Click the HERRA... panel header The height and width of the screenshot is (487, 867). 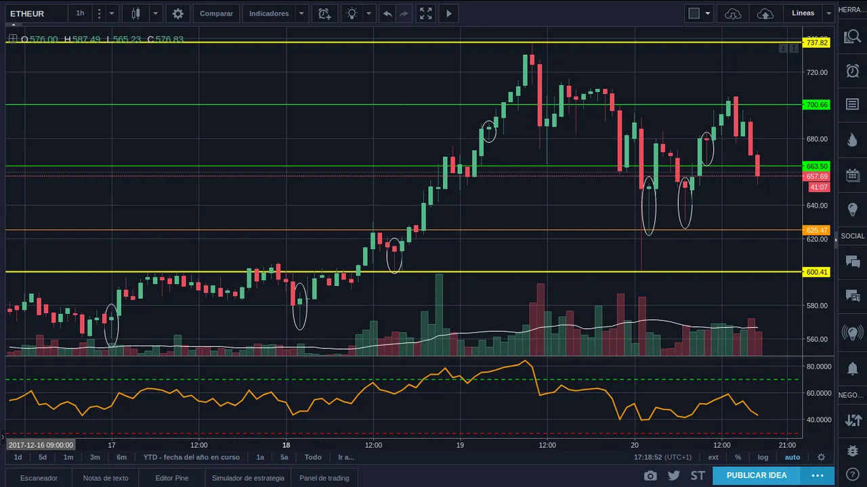pos(852,9)
